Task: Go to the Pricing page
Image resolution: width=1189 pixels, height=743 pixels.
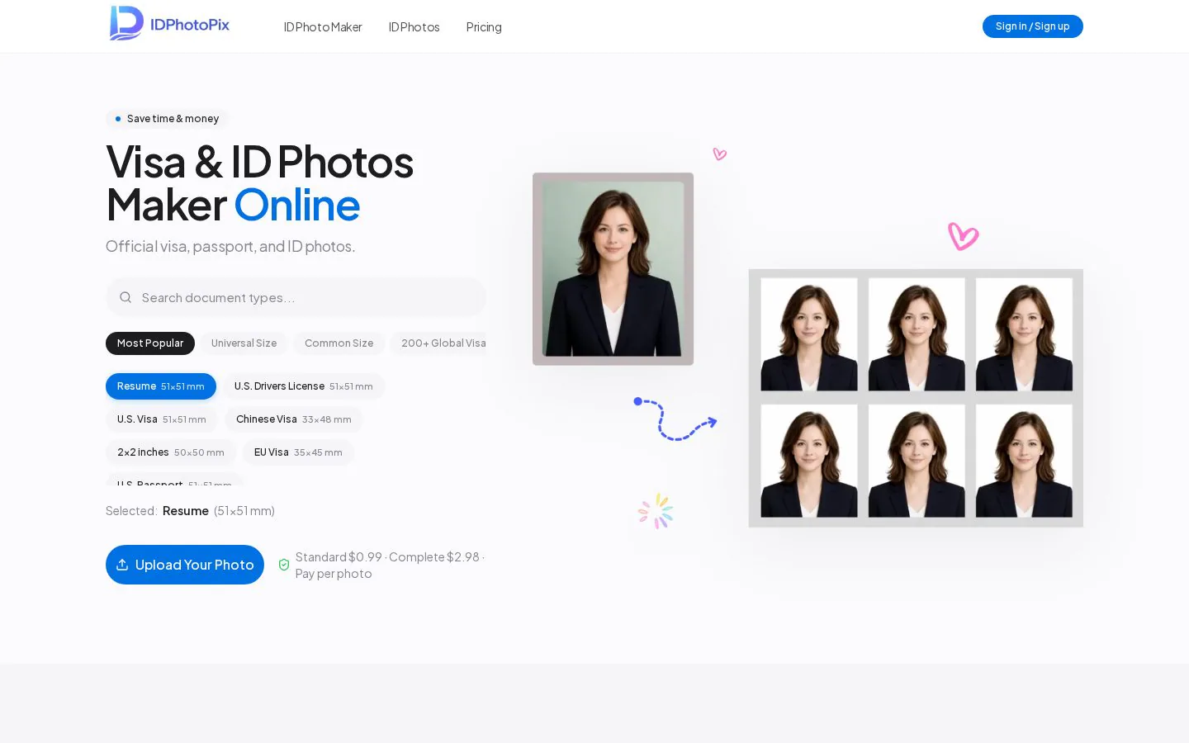Action: (x=484, y=27)
